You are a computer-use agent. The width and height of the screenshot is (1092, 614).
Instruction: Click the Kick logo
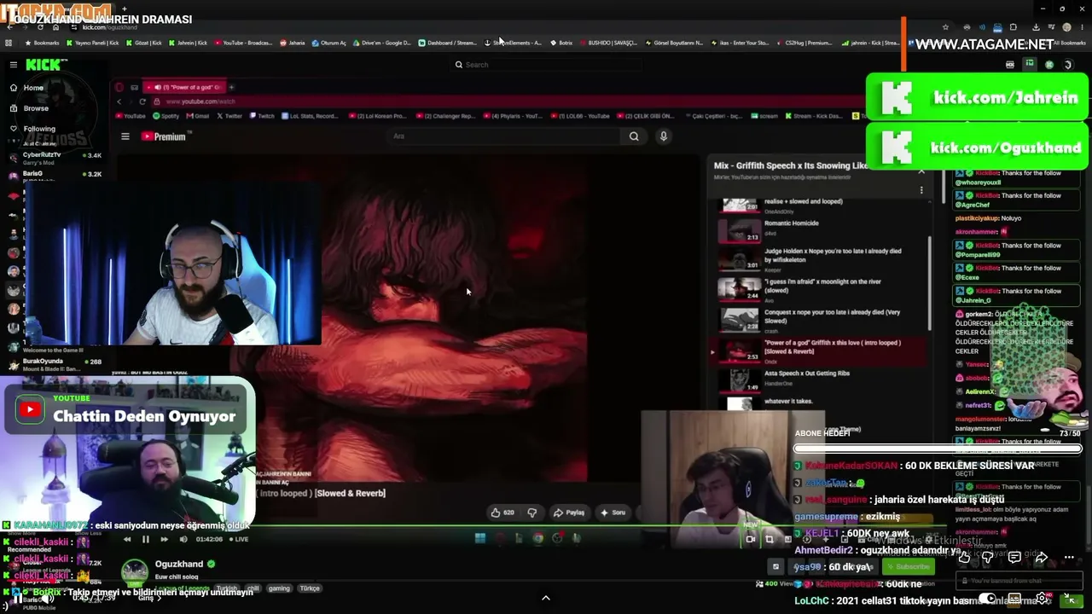coord(43,65)
